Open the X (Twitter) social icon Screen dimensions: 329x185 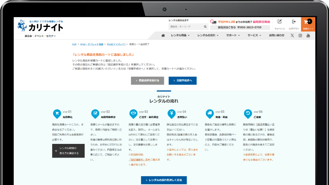click(x=292, y=35)
